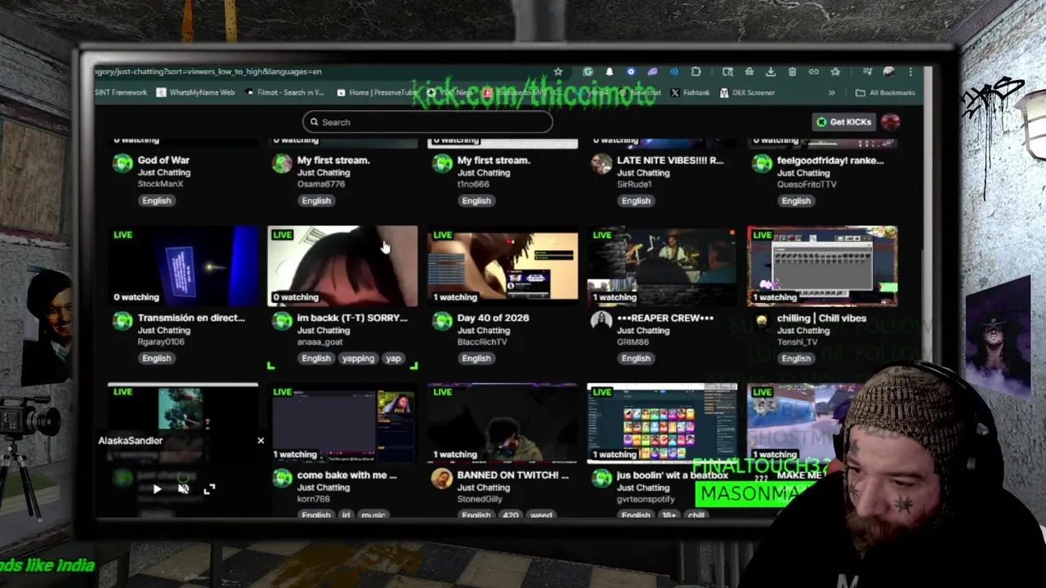The image size is (1046, 588).
Task: Click the chain link extension icon
Action: click(813, 72)
